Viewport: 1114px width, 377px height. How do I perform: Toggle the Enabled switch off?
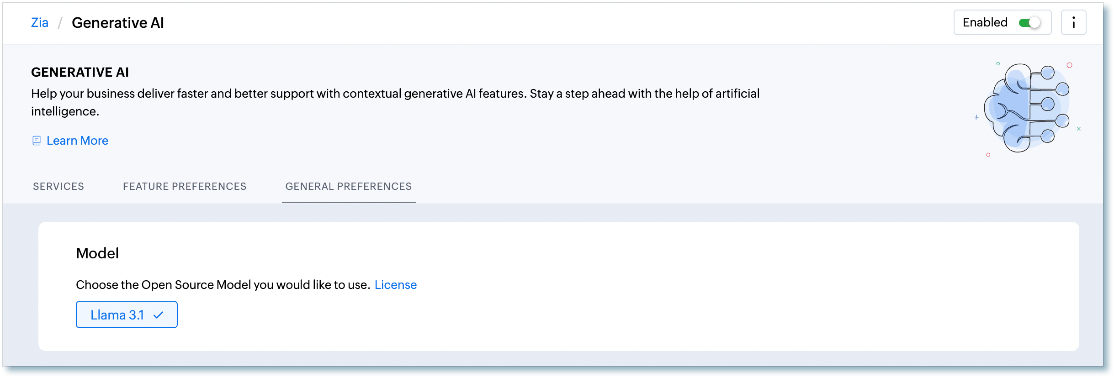(1029, 23)
